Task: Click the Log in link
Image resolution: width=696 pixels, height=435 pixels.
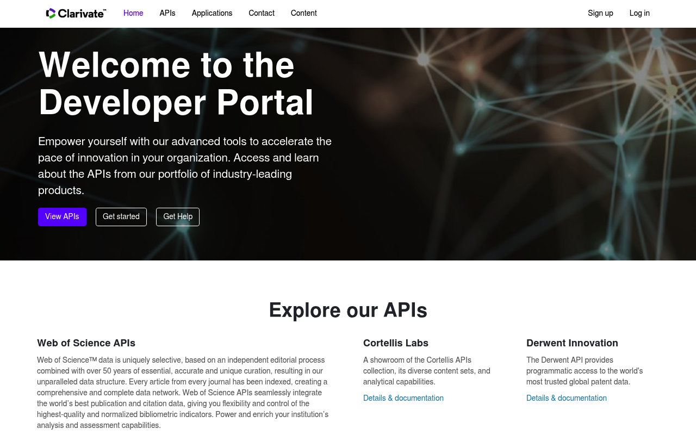Action: point(639,13)
